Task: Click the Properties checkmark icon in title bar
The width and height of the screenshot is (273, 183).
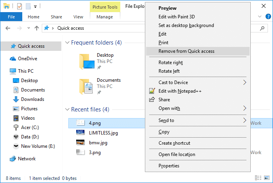Action: coord(20,6)
